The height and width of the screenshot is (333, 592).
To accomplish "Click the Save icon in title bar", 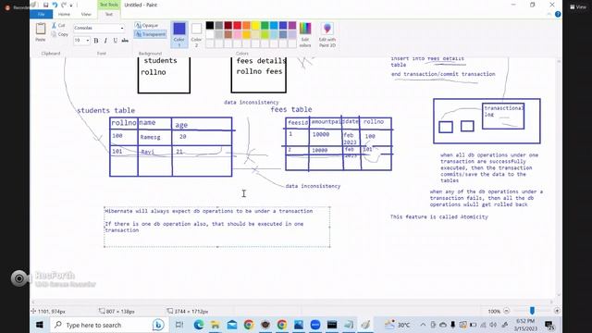I will [45, 5].
